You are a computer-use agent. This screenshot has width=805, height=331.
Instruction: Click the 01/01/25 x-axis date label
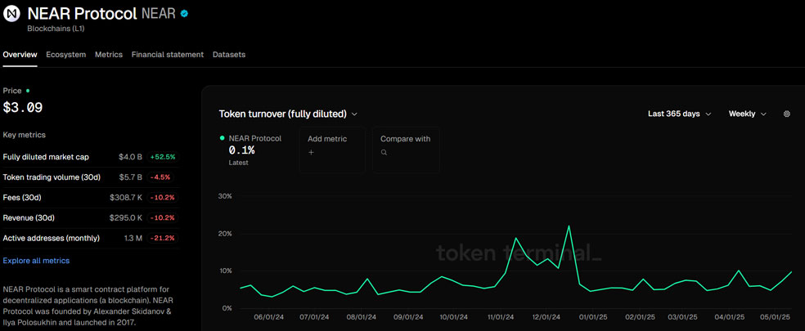coord(593,318)
